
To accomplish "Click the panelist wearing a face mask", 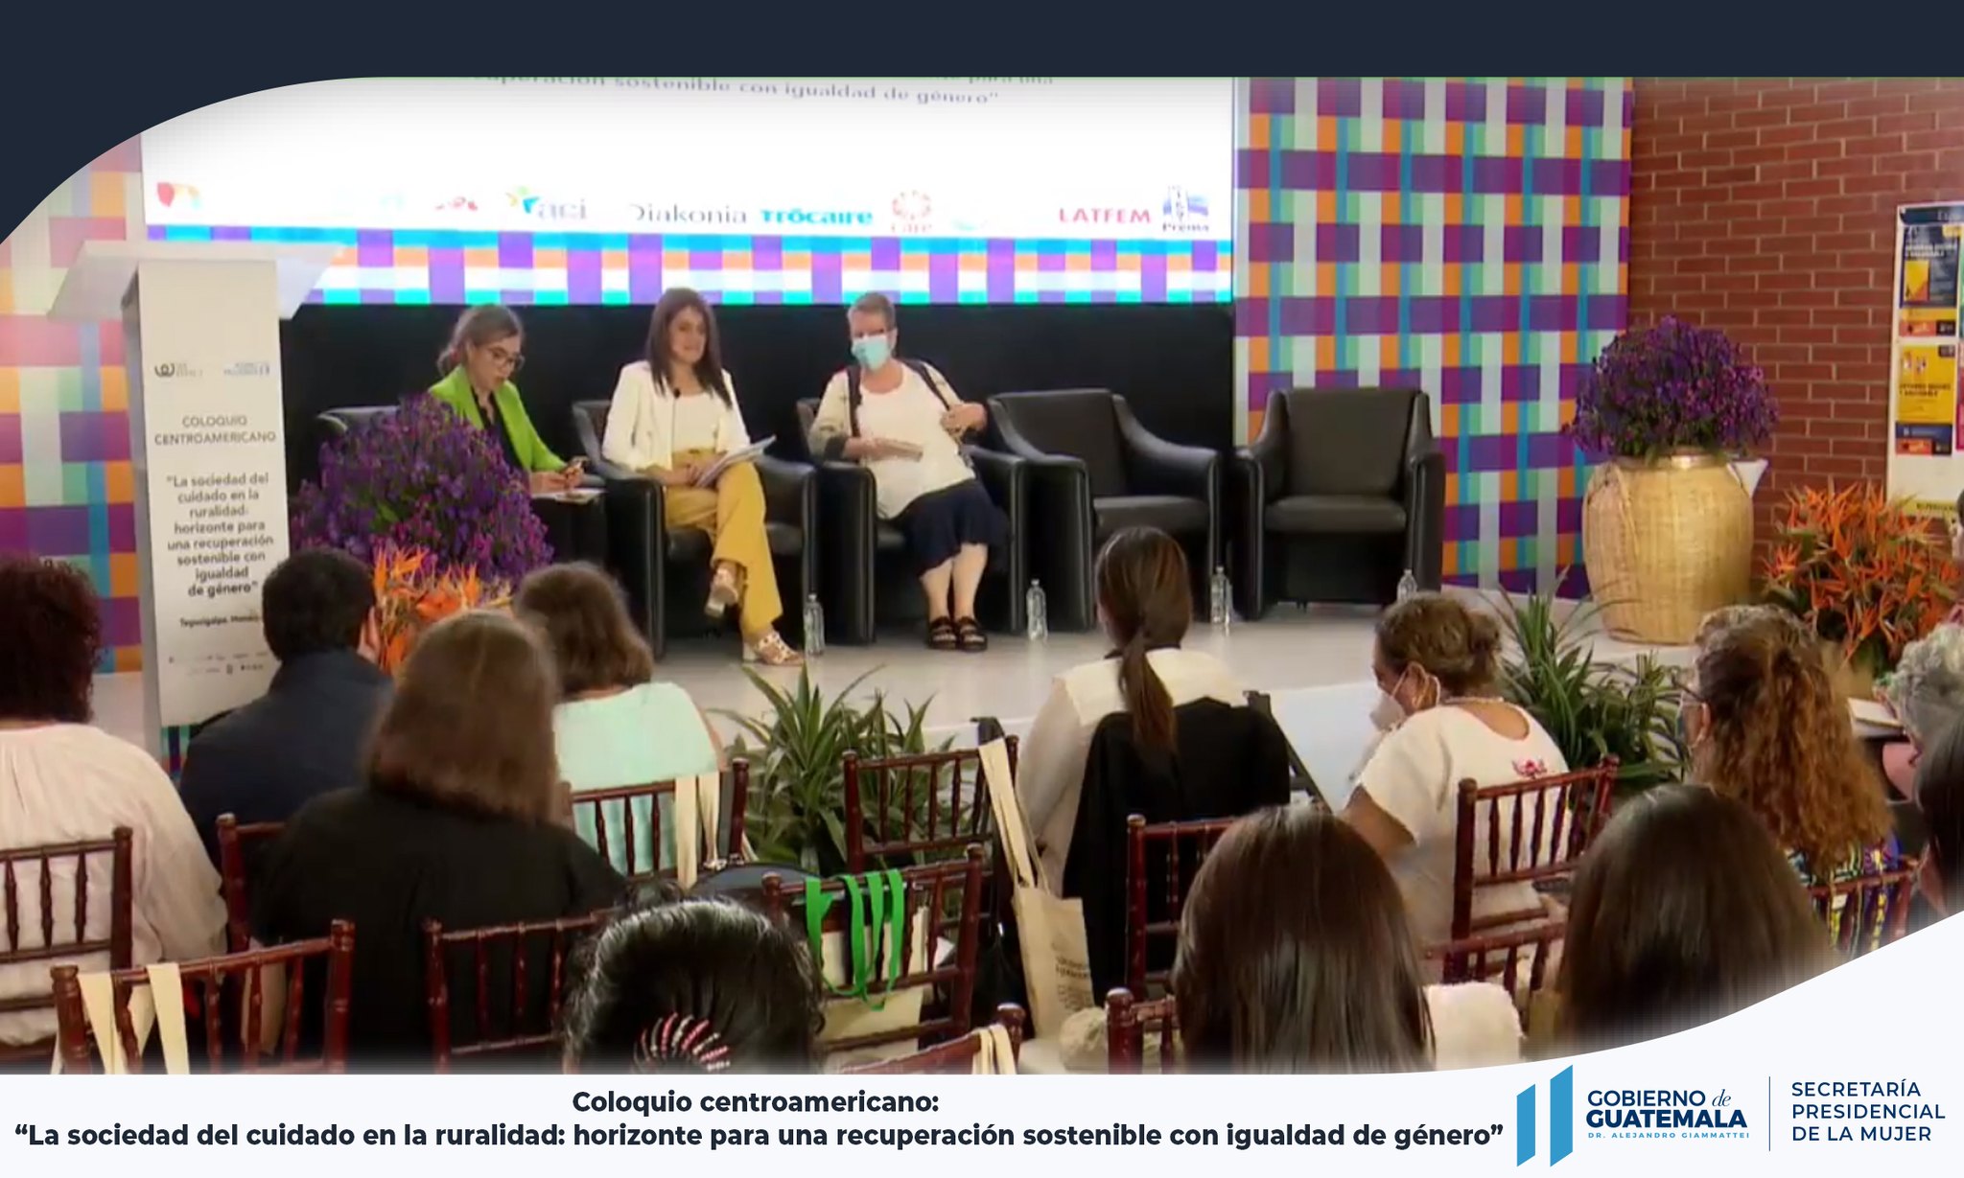I will point(901,431).
